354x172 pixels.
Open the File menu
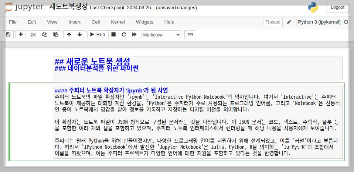pos(13,22)
